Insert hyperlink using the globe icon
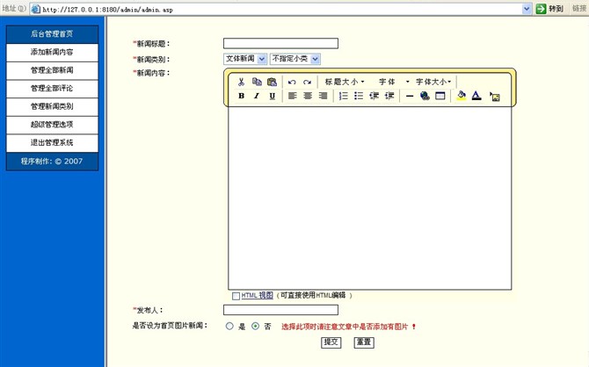This screenshot has height=367, width=589. (425, 96)
